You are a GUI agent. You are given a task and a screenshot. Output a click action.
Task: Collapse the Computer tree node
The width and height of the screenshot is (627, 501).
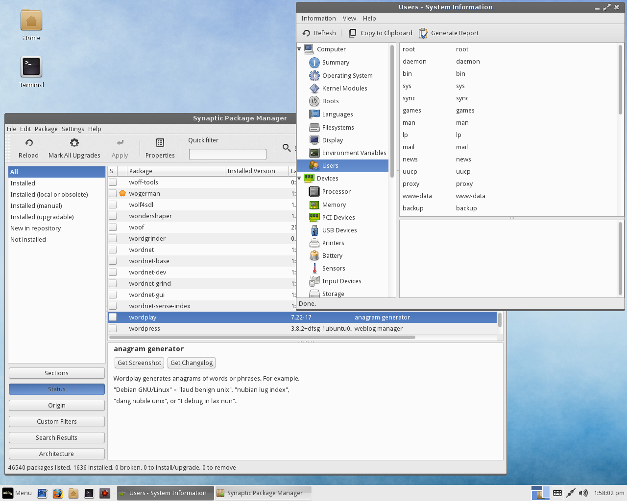coord(299,49)
